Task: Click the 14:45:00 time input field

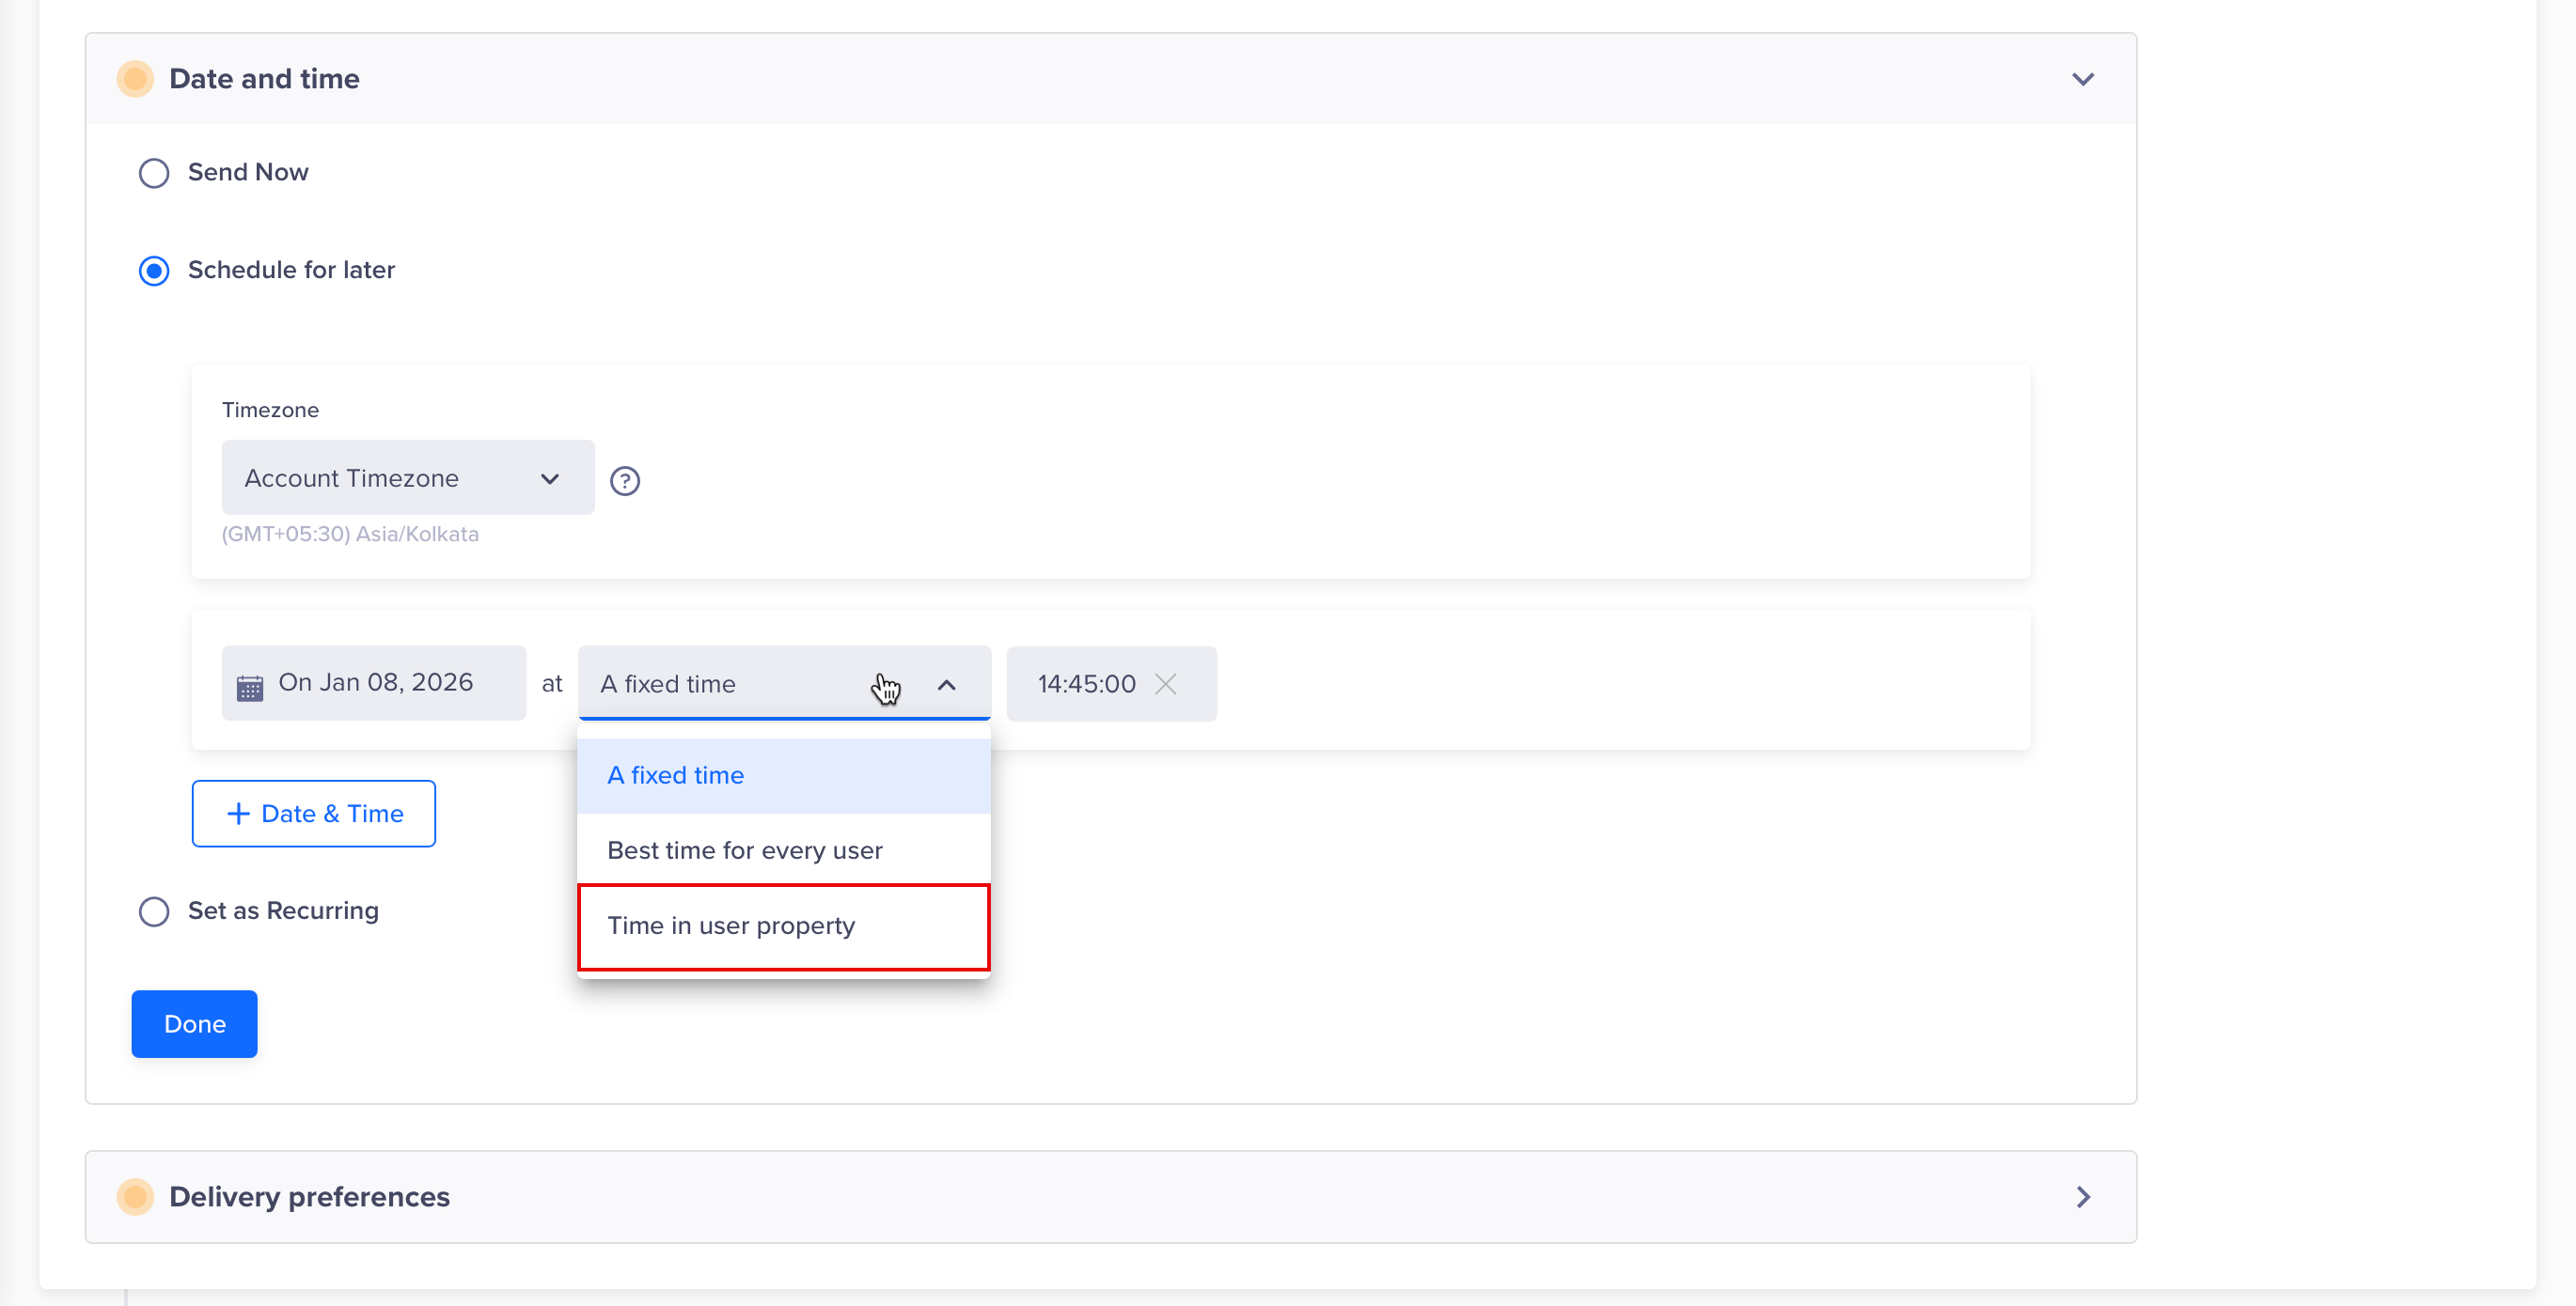Action: 1086,683
